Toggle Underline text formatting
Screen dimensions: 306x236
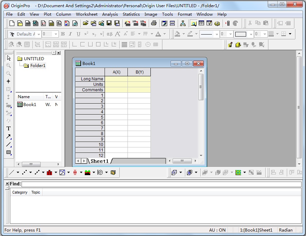(78, 34)
